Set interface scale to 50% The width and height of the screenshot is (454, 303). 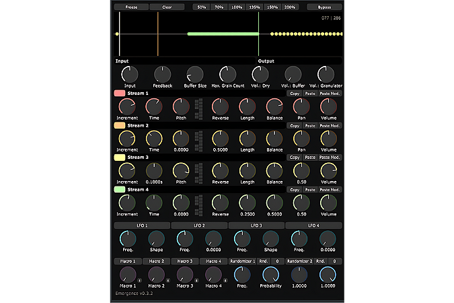(x=202, y=7)
